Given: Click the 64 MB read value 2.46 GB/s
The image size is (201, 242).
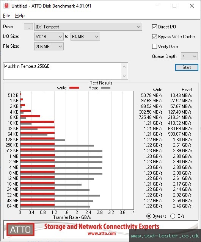Looking at the screenshot, I should (182, 206).
